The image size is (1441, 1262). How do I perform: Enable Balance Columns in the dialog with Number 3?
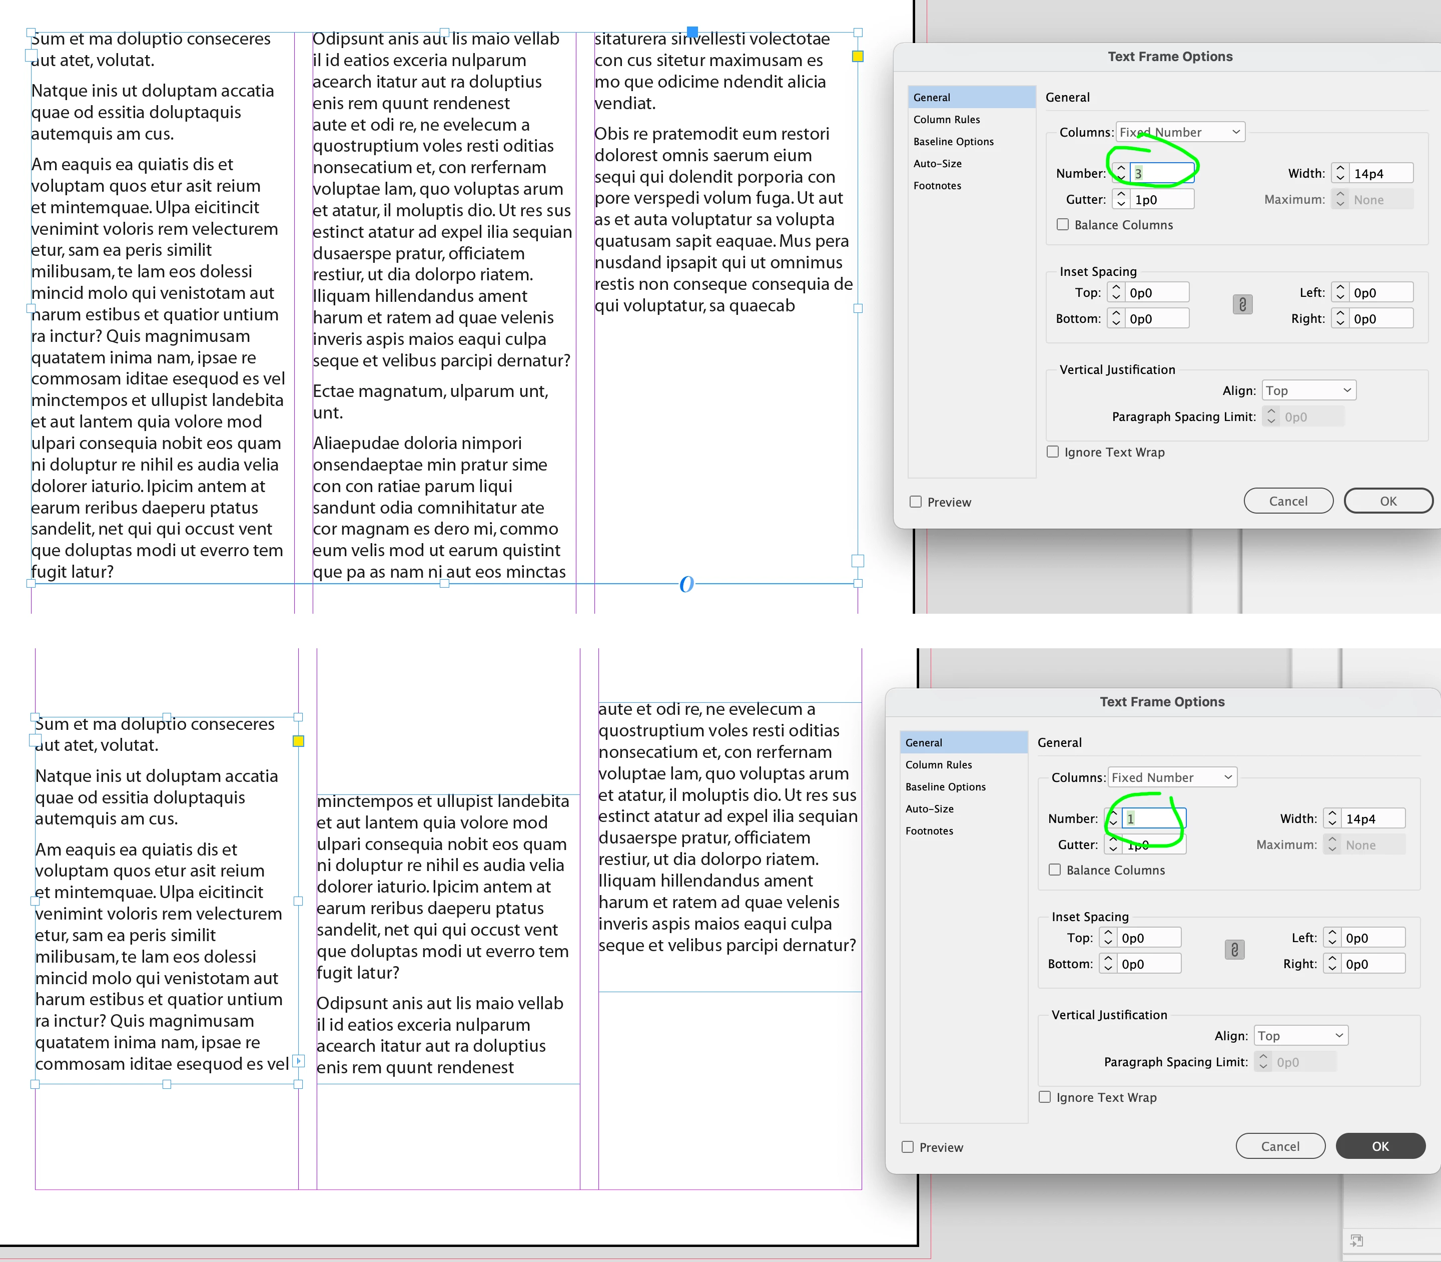point(1063,225)
